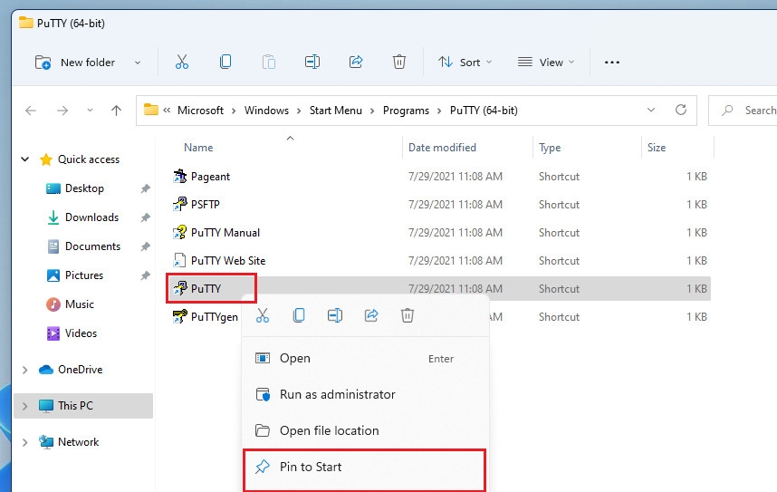Open the View dropdown
The height and width of the screenshot is (492, 777).
point(545,62)
